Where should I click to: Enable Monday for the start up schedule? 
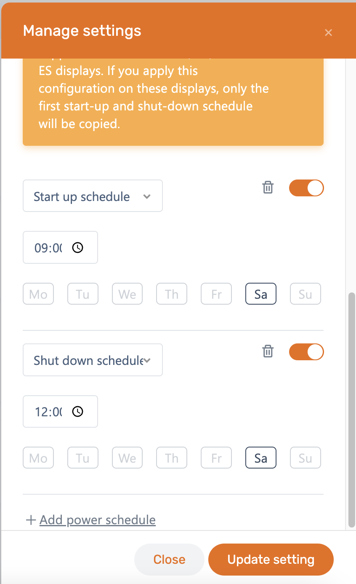[38, 294]
